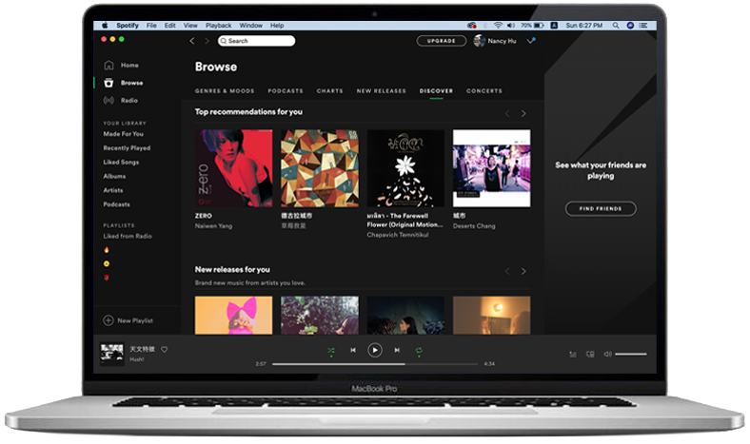
Task: Click the New Playlist plus icon
Action: point(109,320)
